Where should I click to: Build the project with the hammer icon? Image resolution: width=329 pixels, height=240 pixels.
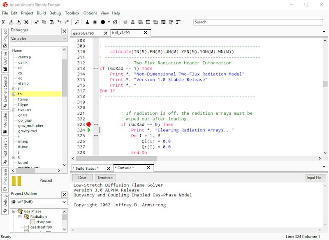[x=86, y=23]
